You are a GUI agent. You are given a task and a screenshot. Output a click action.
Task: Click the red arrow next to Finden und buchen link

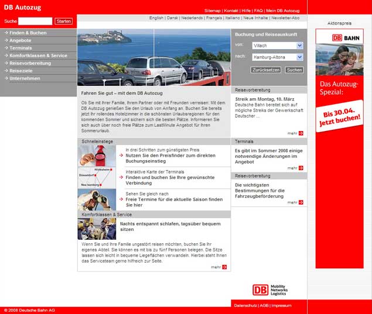[x=121, y=177]
